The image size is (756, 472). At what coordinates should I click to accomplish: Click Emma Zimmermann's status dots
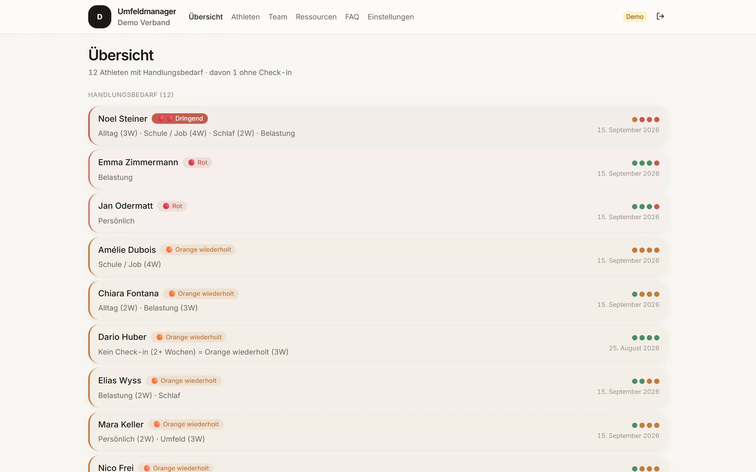(646, 163)
